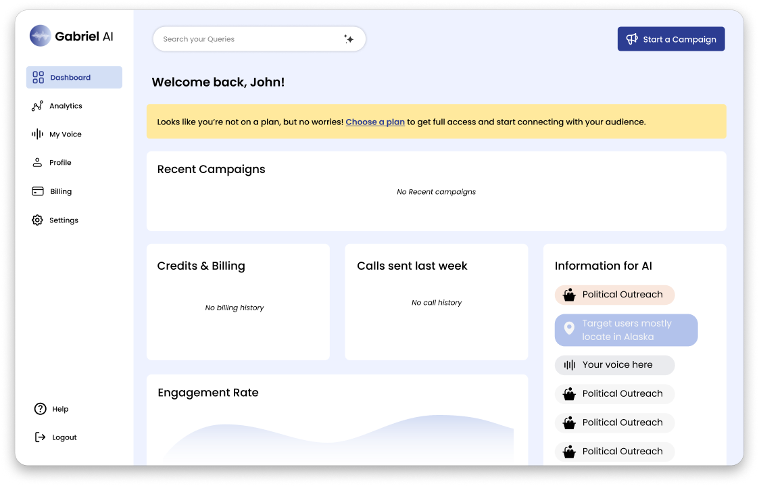759x486 pixels.
Task: Click the Start a Campaign button
Action: click(671, 39)
